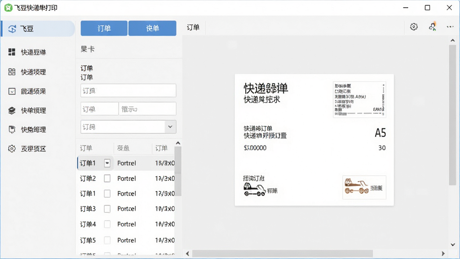The image size is (460, 259).
Task: Tick the checkbox for the unselected 订单1 row
Action: click(x=107, y=193)
